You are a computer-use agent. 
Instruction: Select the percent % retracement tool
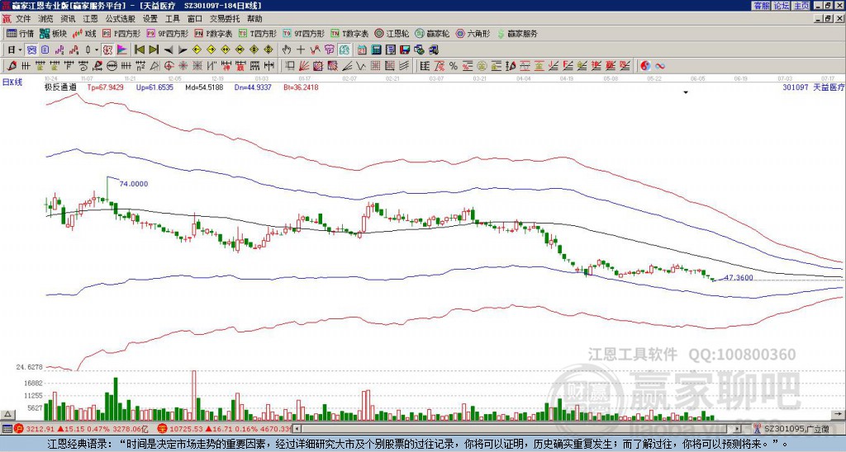coord(454,66)
